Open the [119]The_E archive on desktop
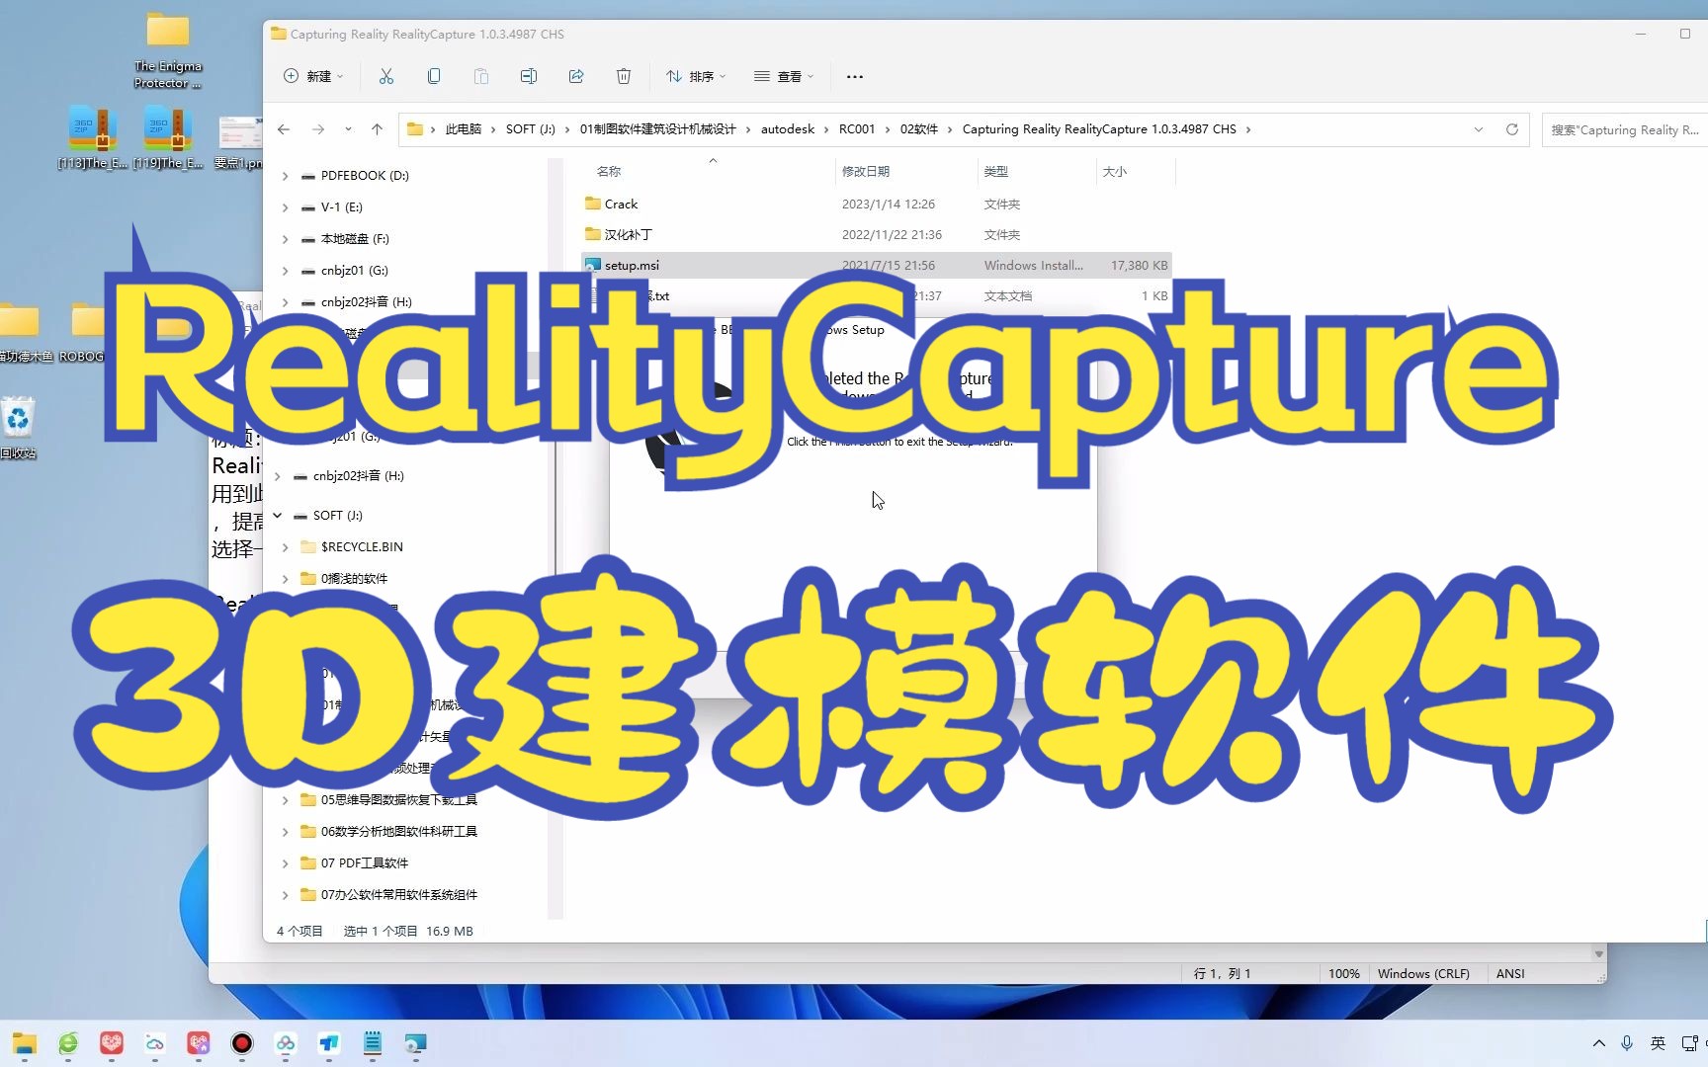1708x1067 pixels. click(168, 137)
